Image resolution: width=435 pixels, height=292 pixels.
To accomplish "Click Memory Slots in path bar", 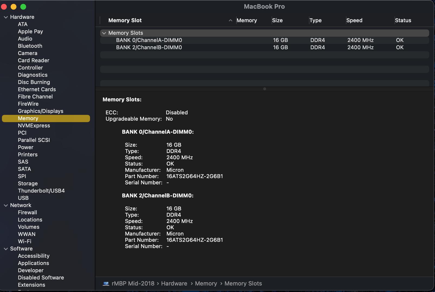I will click(x=243, y=284).
